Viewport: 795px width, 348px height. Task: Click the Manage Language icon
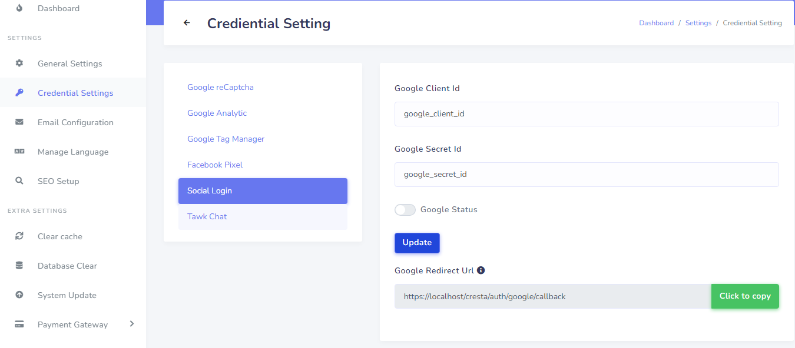[19, 151]
